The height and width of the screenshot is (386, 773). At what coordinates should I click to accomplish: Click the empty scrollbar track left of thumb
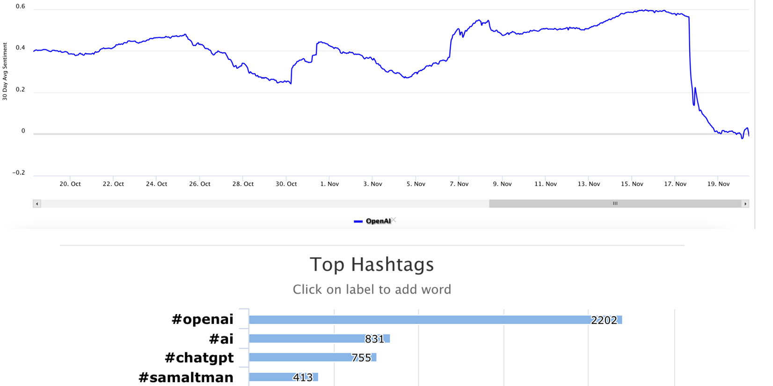[262, 204]
